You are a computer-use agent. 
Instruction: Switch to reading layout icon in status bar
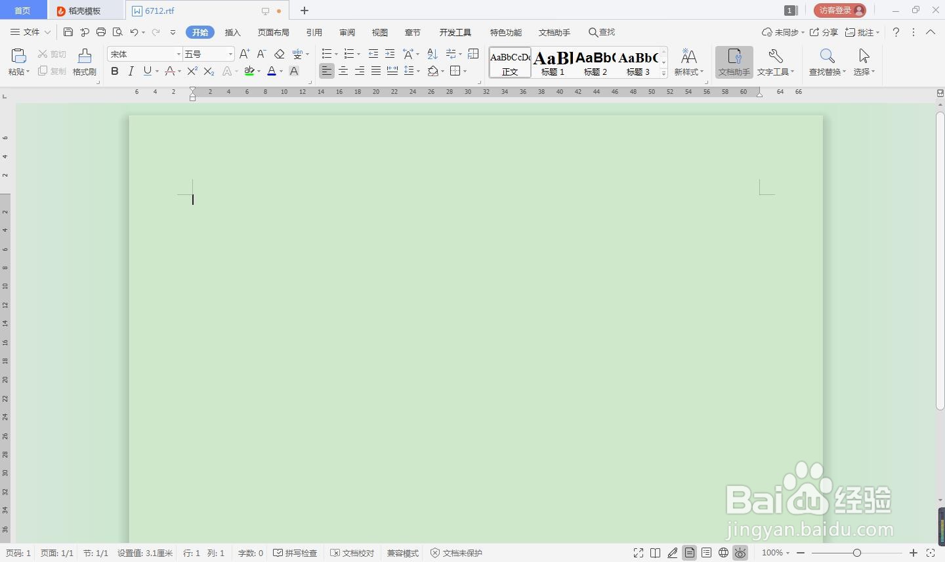click(x=655, y=553)
